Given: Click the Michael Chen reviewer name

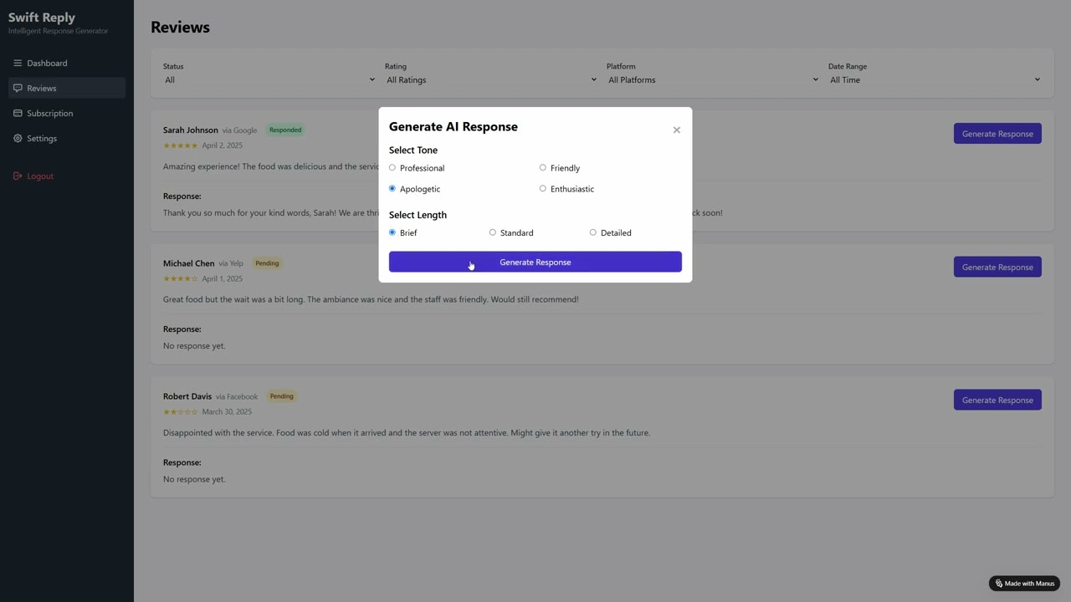Looking at the screenshot, I should (x=189, y=263).
